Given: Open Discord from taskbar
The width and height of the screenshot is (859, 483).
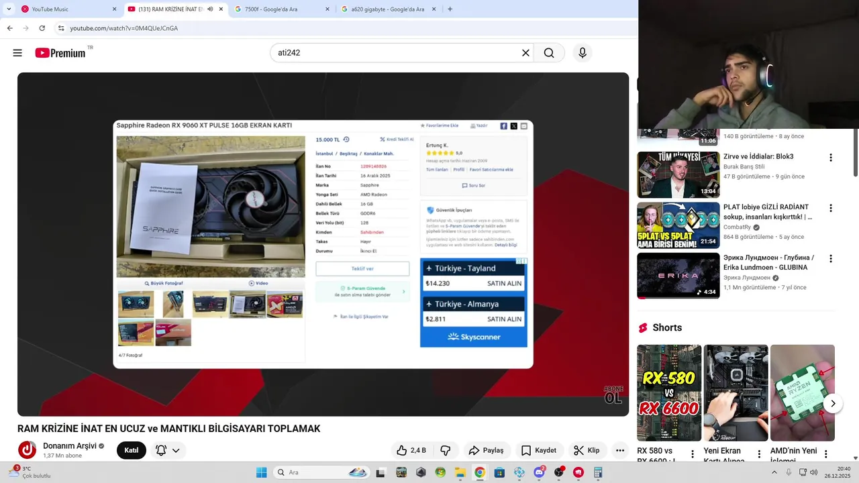Looking at the screenshot, I should (x=539, y=472).
